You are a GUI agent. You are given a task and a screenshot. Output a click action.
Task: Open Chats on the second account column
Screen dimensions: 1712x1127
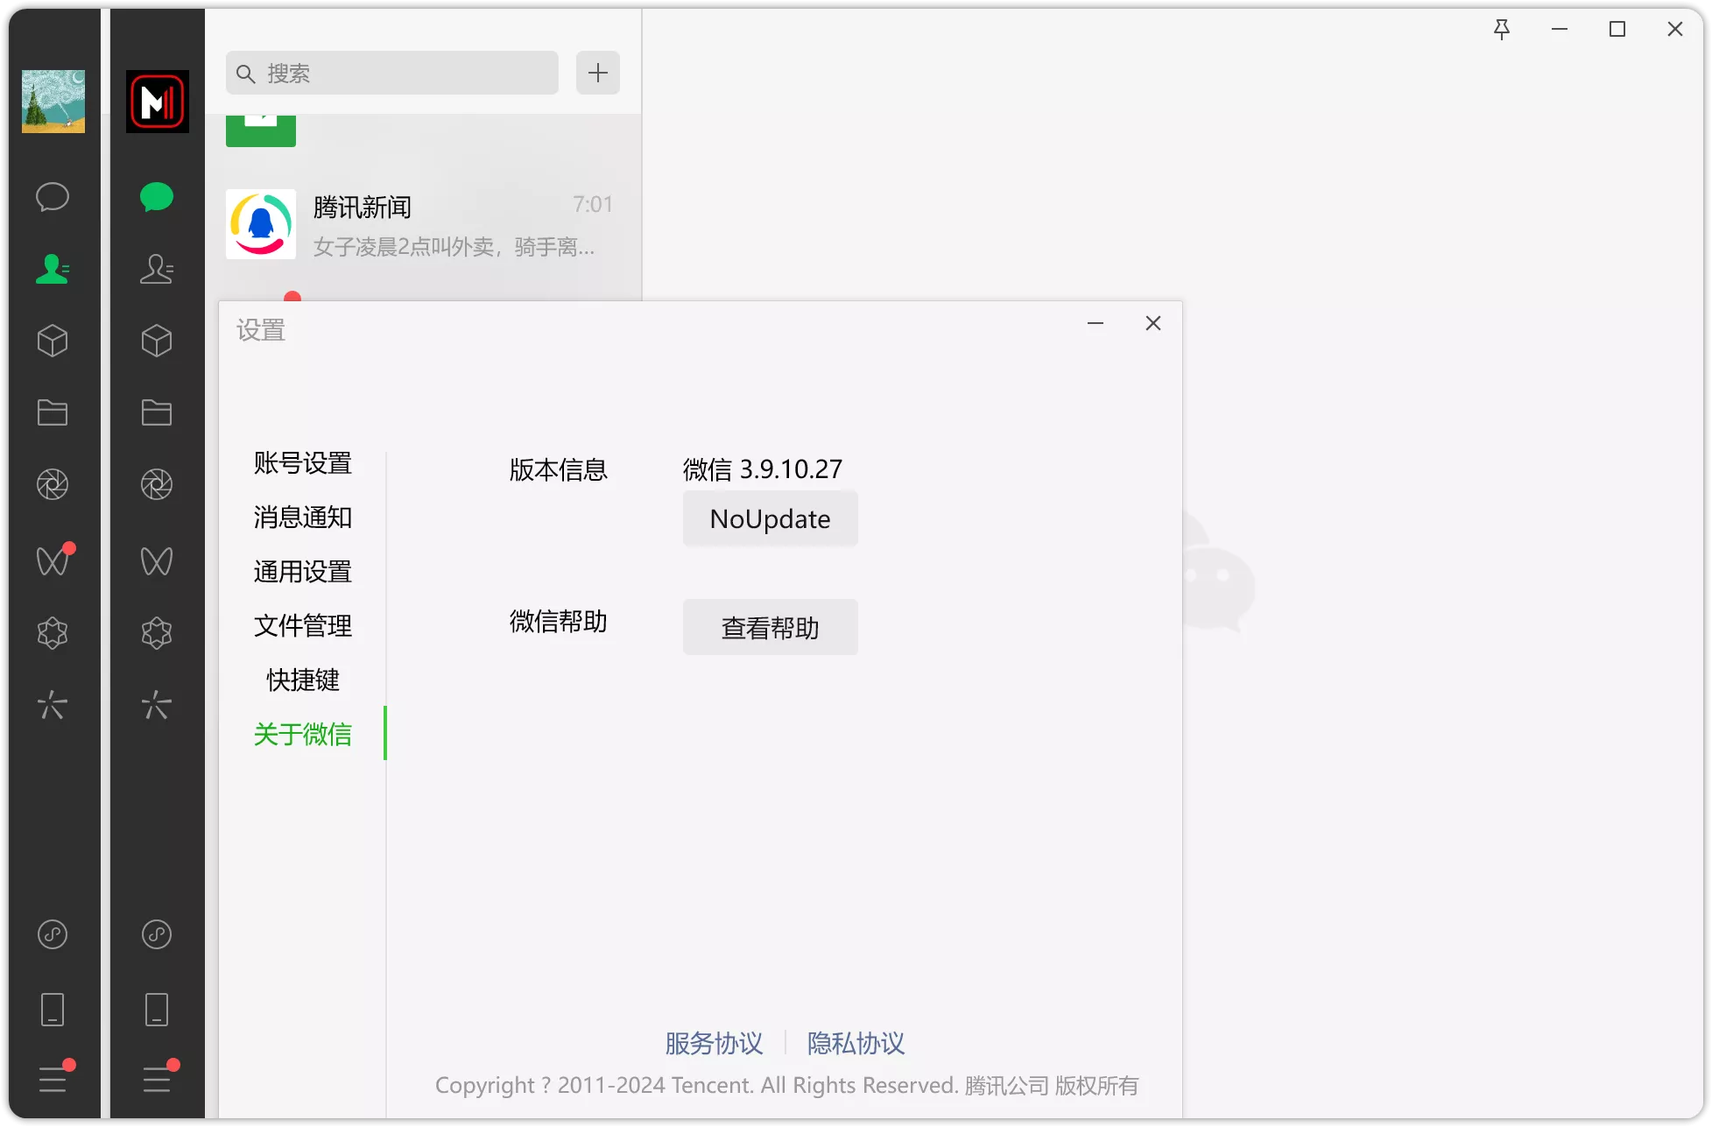156,197
